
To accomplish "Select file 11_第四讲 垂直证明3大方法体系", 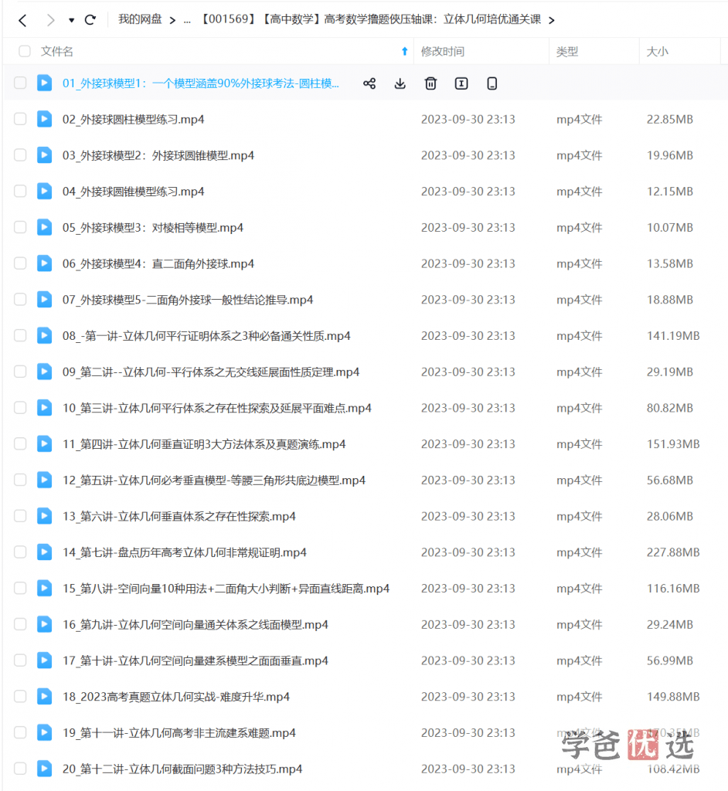I will click(x=204, y=444).
